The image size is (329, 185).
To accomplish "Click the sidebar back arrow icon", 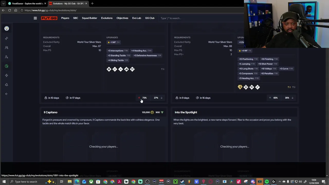I will pos(7,94).
